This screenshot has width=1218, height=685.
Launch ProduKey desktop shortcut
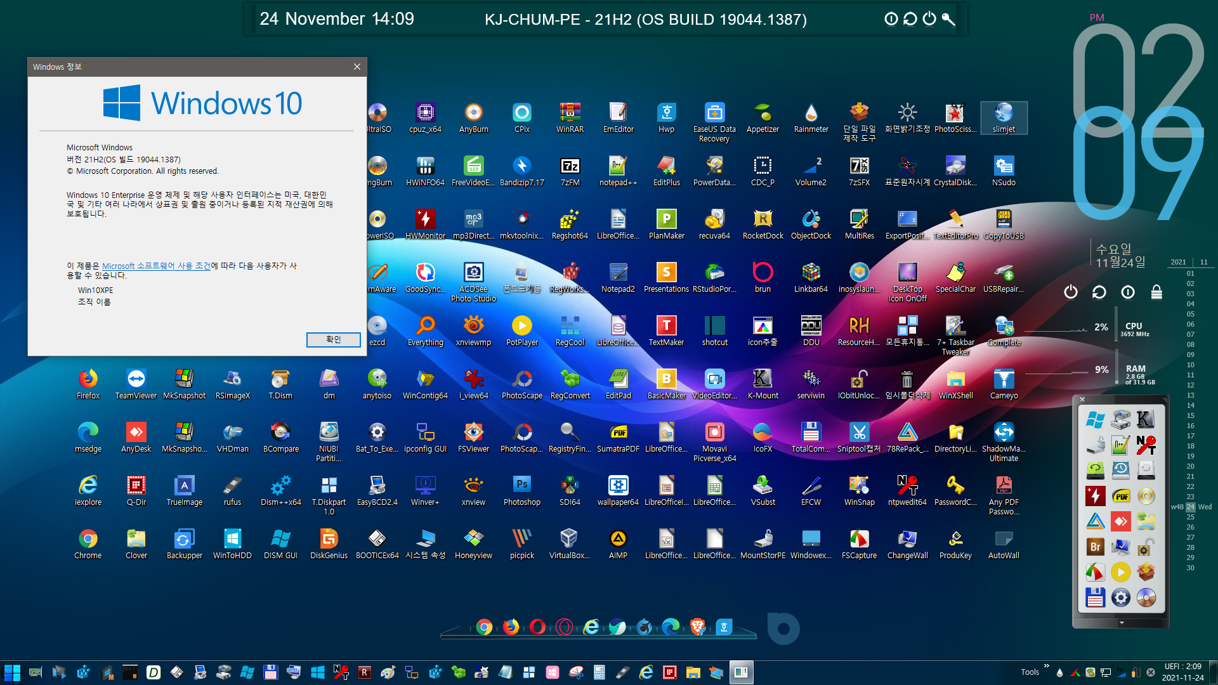pos(955,544)
